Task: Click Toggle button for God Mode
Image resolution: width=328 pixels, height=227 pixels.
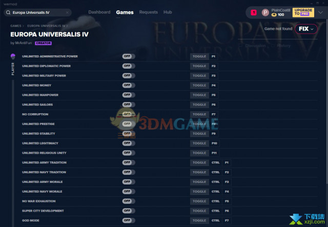Action: coord(199,220)
